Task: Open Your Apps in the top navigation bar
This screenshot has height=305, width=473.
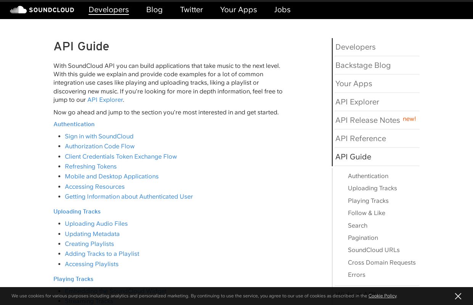Action: coord(238,10)
